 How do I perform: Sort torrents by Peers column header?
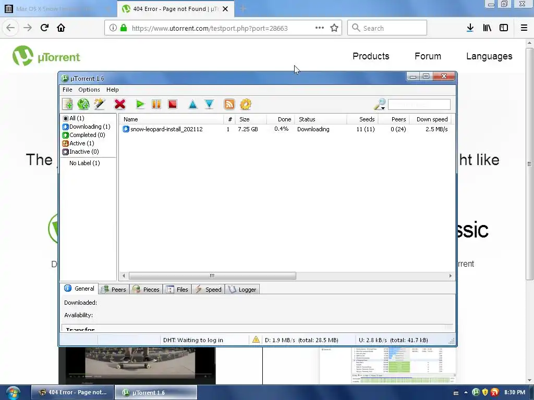pyautogui.click(x=393, y=119)
